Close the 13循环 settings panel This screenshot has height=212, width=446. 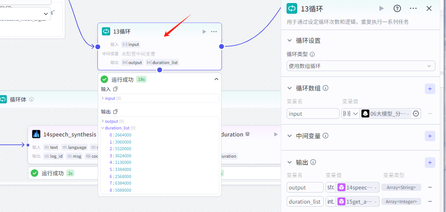pyautogui.click(x=429, y=8)
